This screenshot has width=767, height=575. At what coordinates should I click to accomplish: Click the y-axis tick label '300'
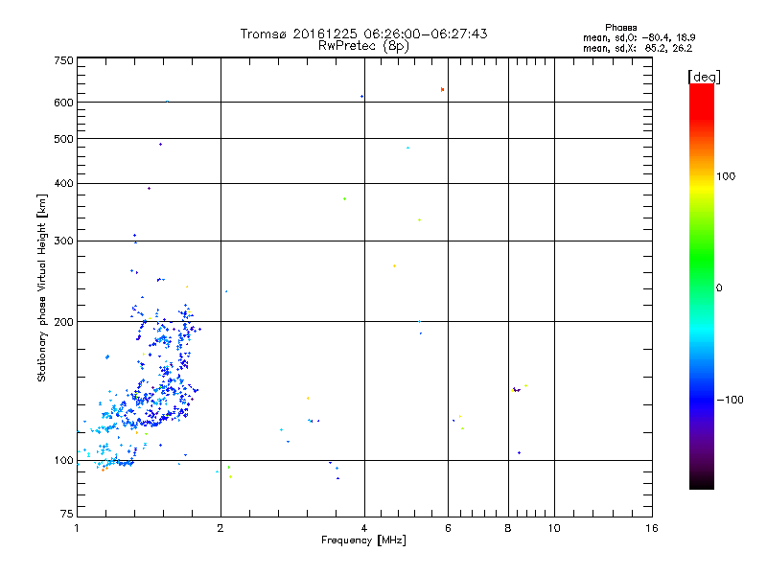pos(63,241)
